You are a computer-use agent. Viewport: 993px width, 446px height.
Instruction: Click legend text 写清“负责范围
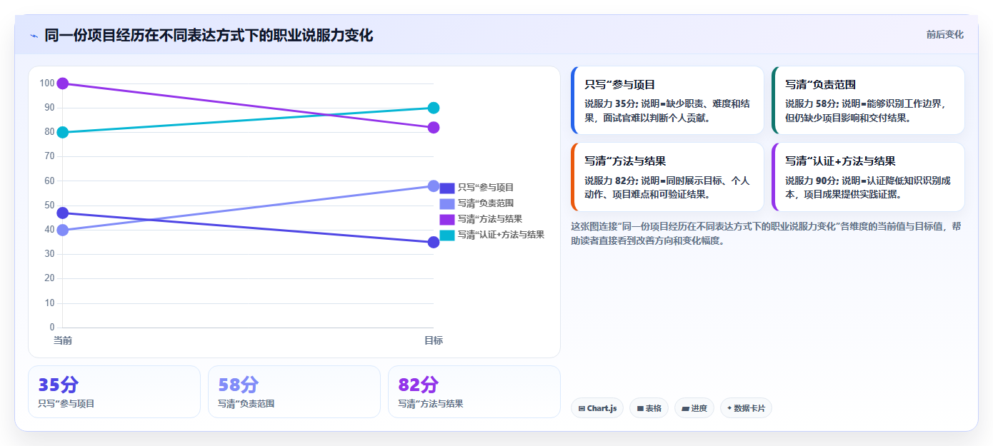click(x=486, y=203)
